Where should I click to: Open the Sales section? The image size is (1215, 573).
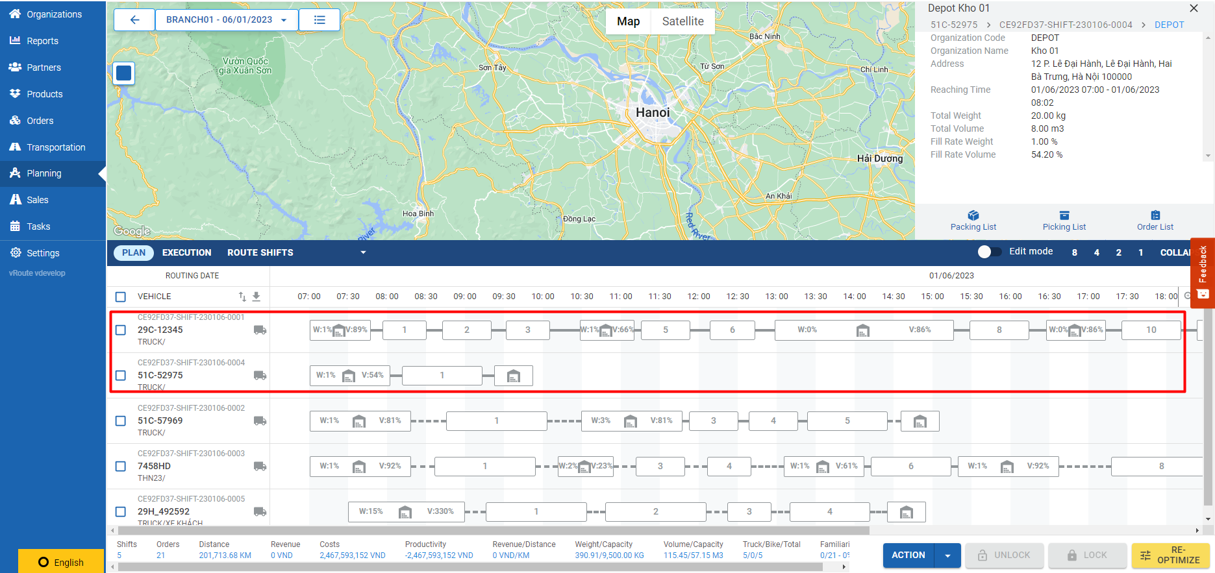(37, 200)
